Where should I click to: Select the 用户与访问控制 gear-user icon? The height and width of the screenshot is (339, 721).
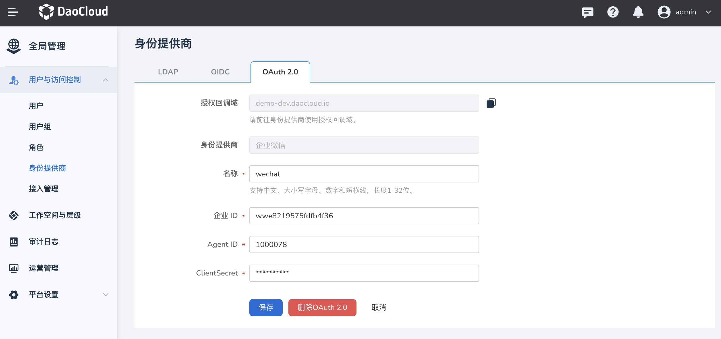click(14, 80)
